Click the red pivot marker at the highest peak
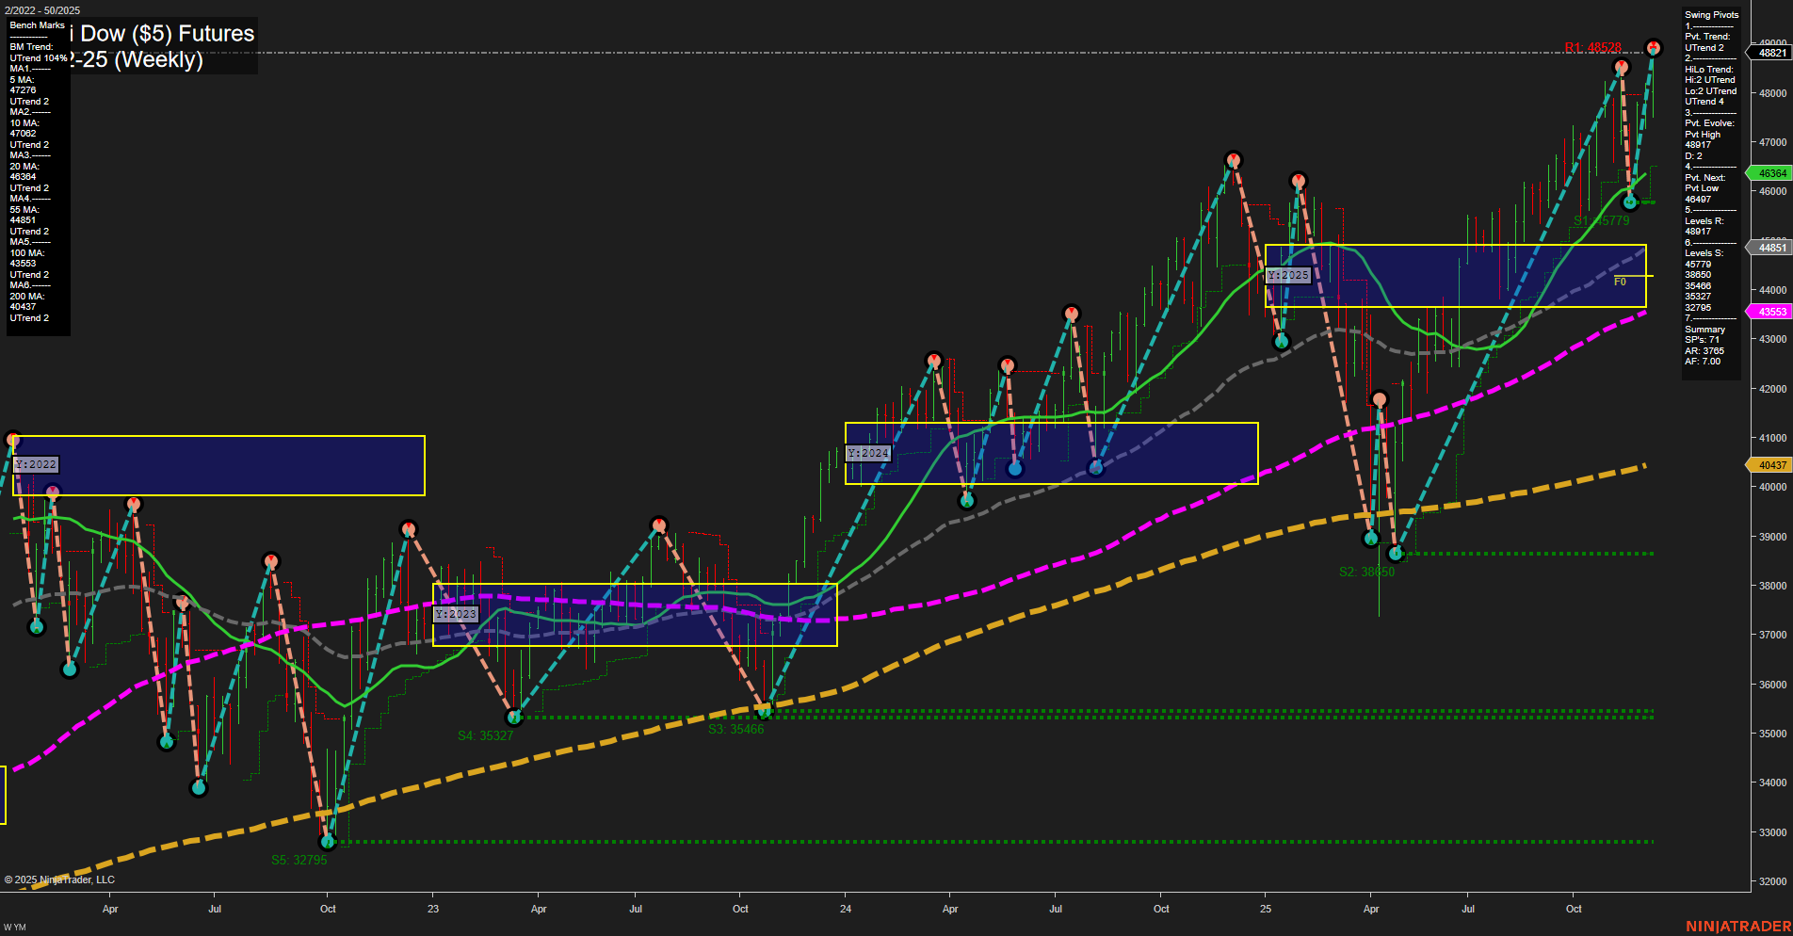1793x936 pixels. [x=1653, y=45]
